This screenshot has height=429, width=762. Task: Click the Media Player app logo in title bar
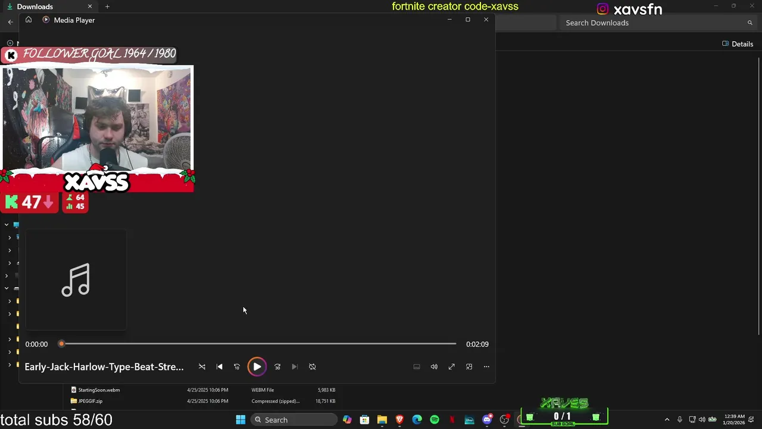(46, 20)
